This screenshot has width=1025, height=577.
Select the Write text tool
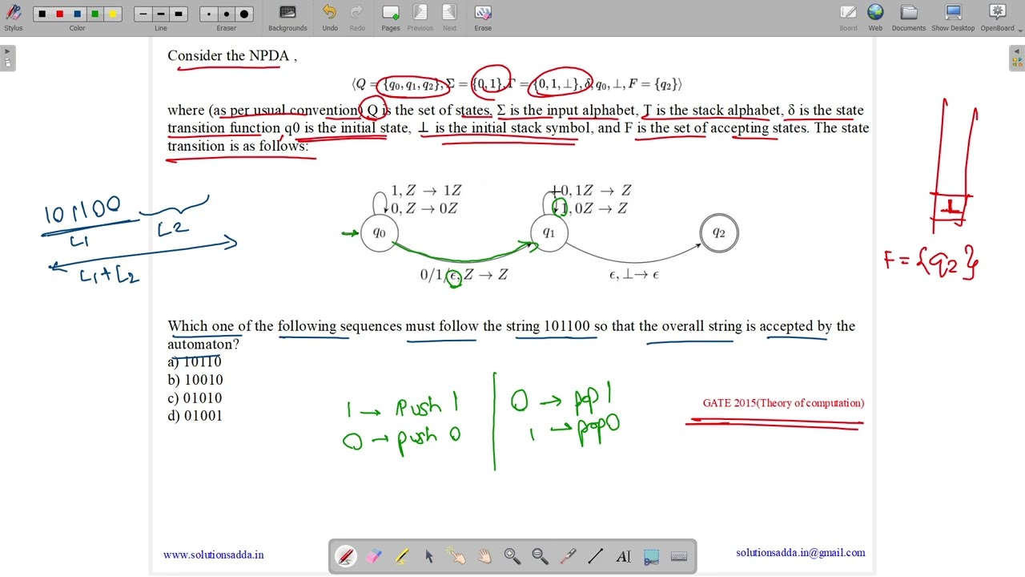pyautogui.click(x=624, y=556)
